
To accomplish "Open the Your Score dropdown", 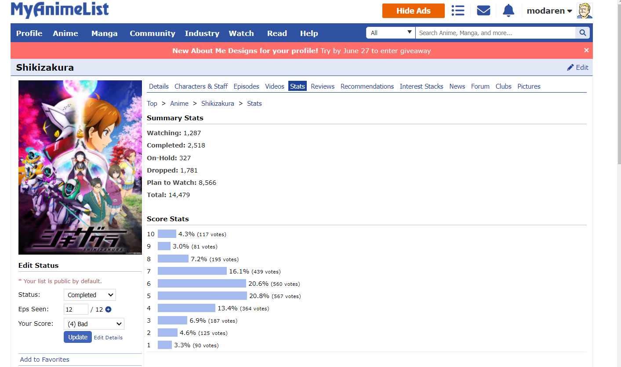I will tap(94, 324).
